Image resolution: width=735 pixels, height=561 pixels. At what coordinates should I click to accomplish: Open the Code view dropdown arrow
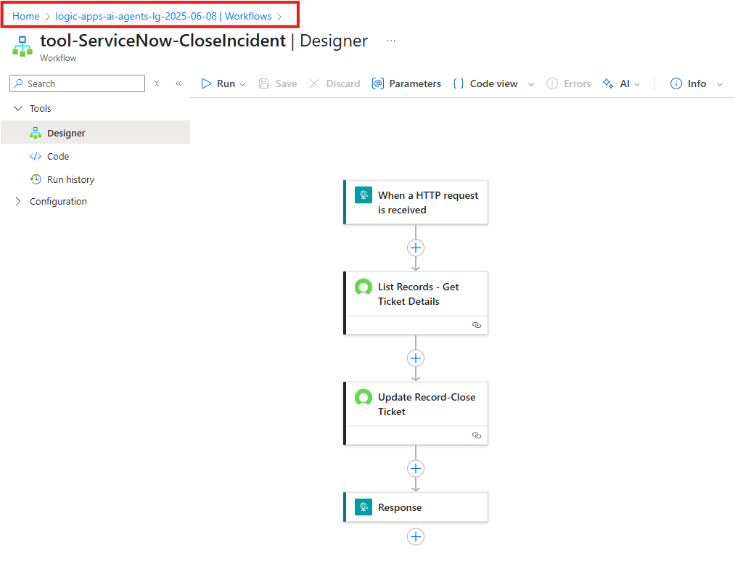click(531, 84)
